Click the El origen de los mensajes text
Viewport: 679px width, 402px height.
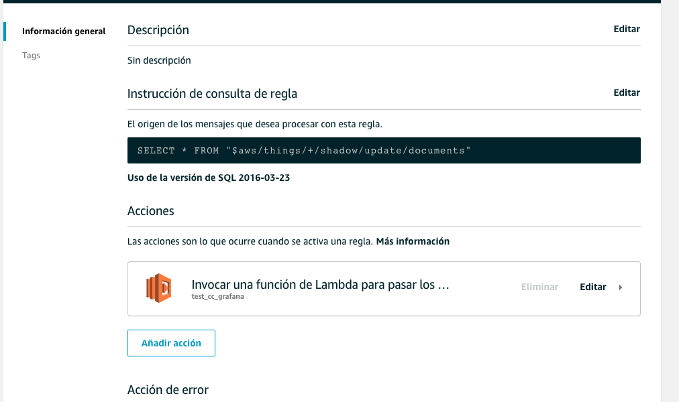pos(254,124)
